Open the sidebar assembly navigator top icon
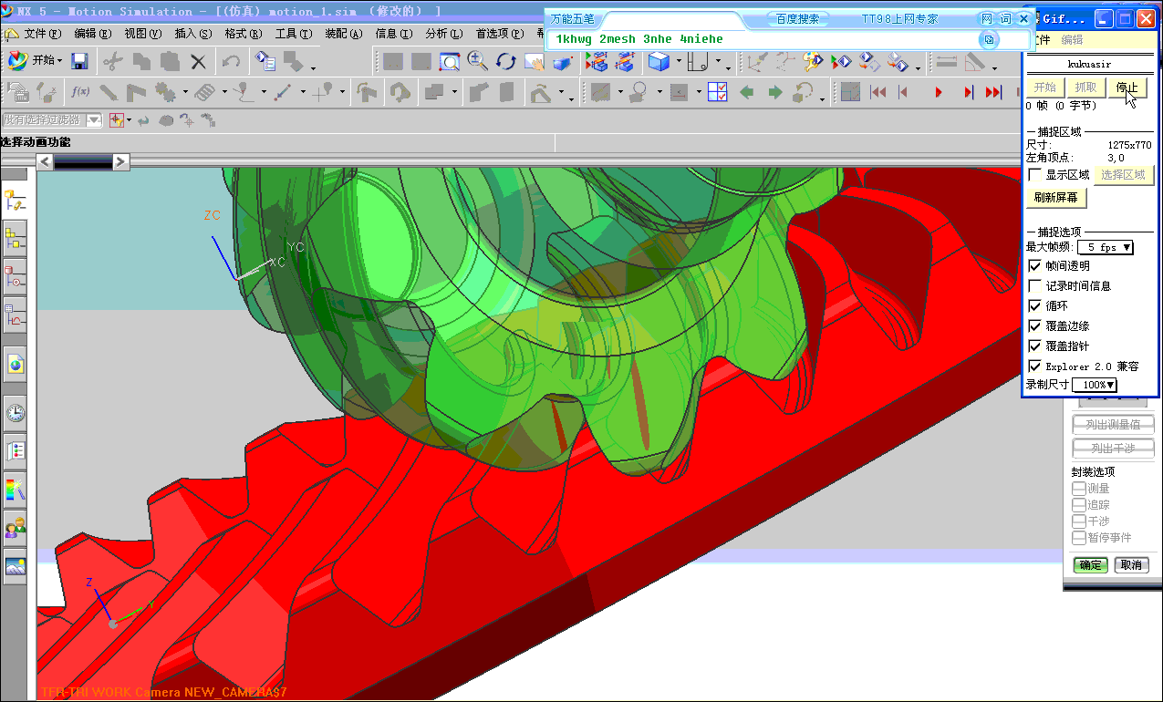Viewport: 1163px width, 702px height. click(16, 201)
